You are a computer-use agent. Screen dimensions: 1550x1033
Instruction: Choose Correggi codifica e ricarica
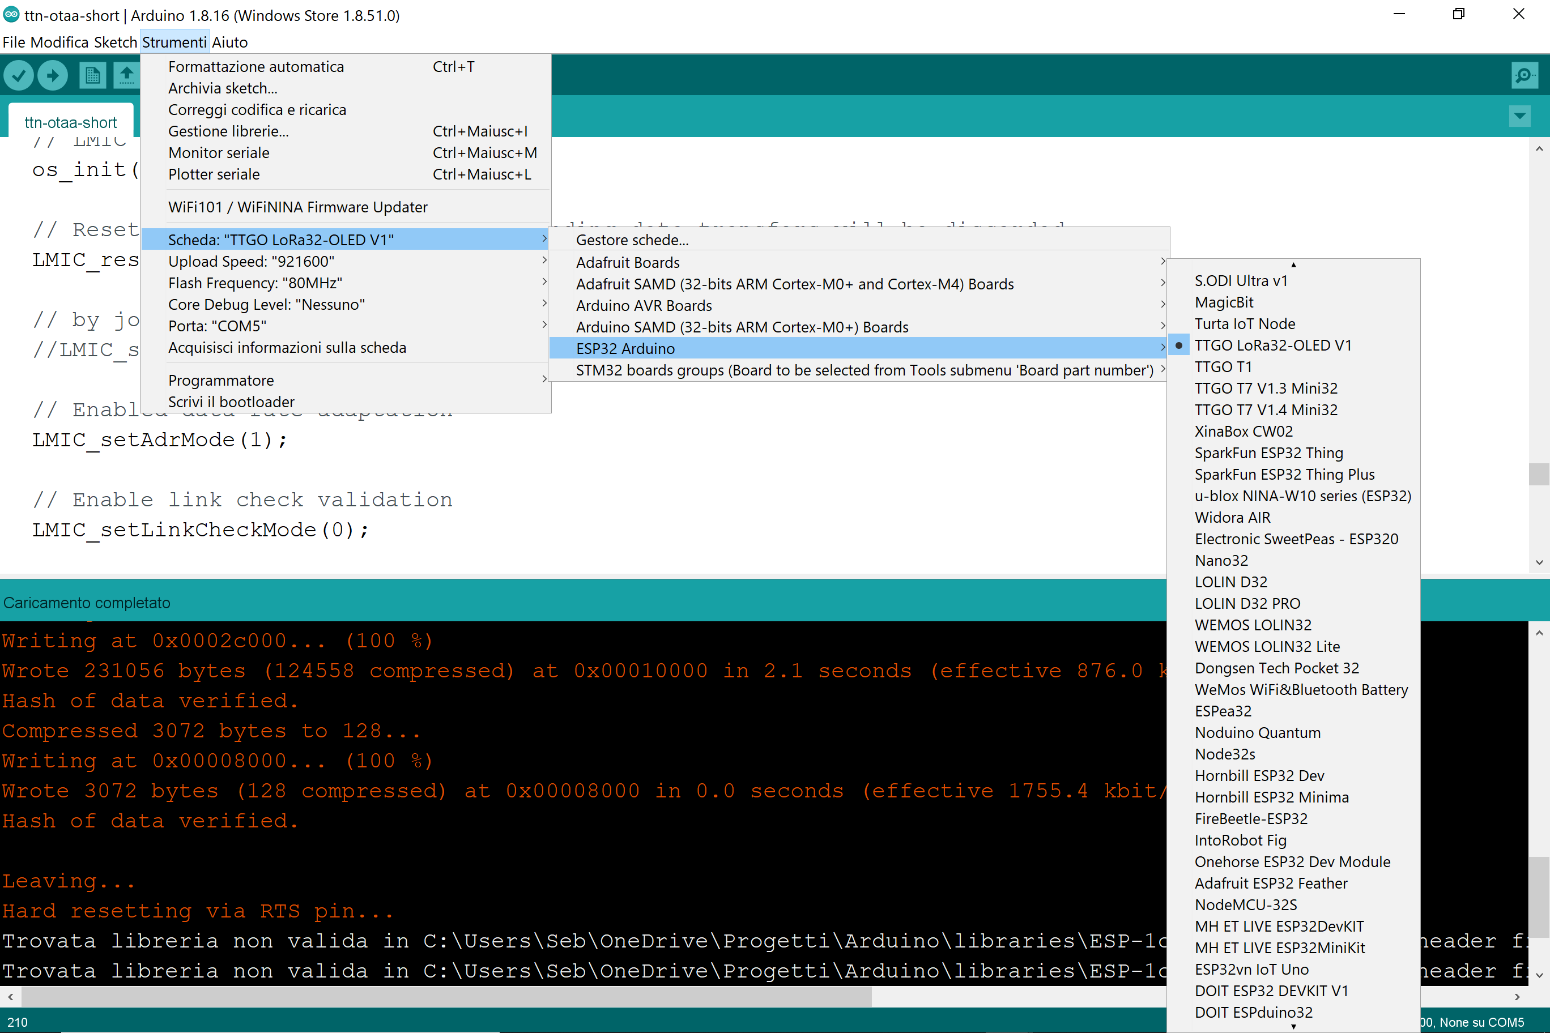346,109
